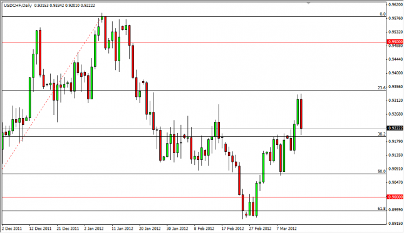This screenshot has width=404, height=233.
Task: Click the 7 Mar 2012 date label
Action: 287,229
